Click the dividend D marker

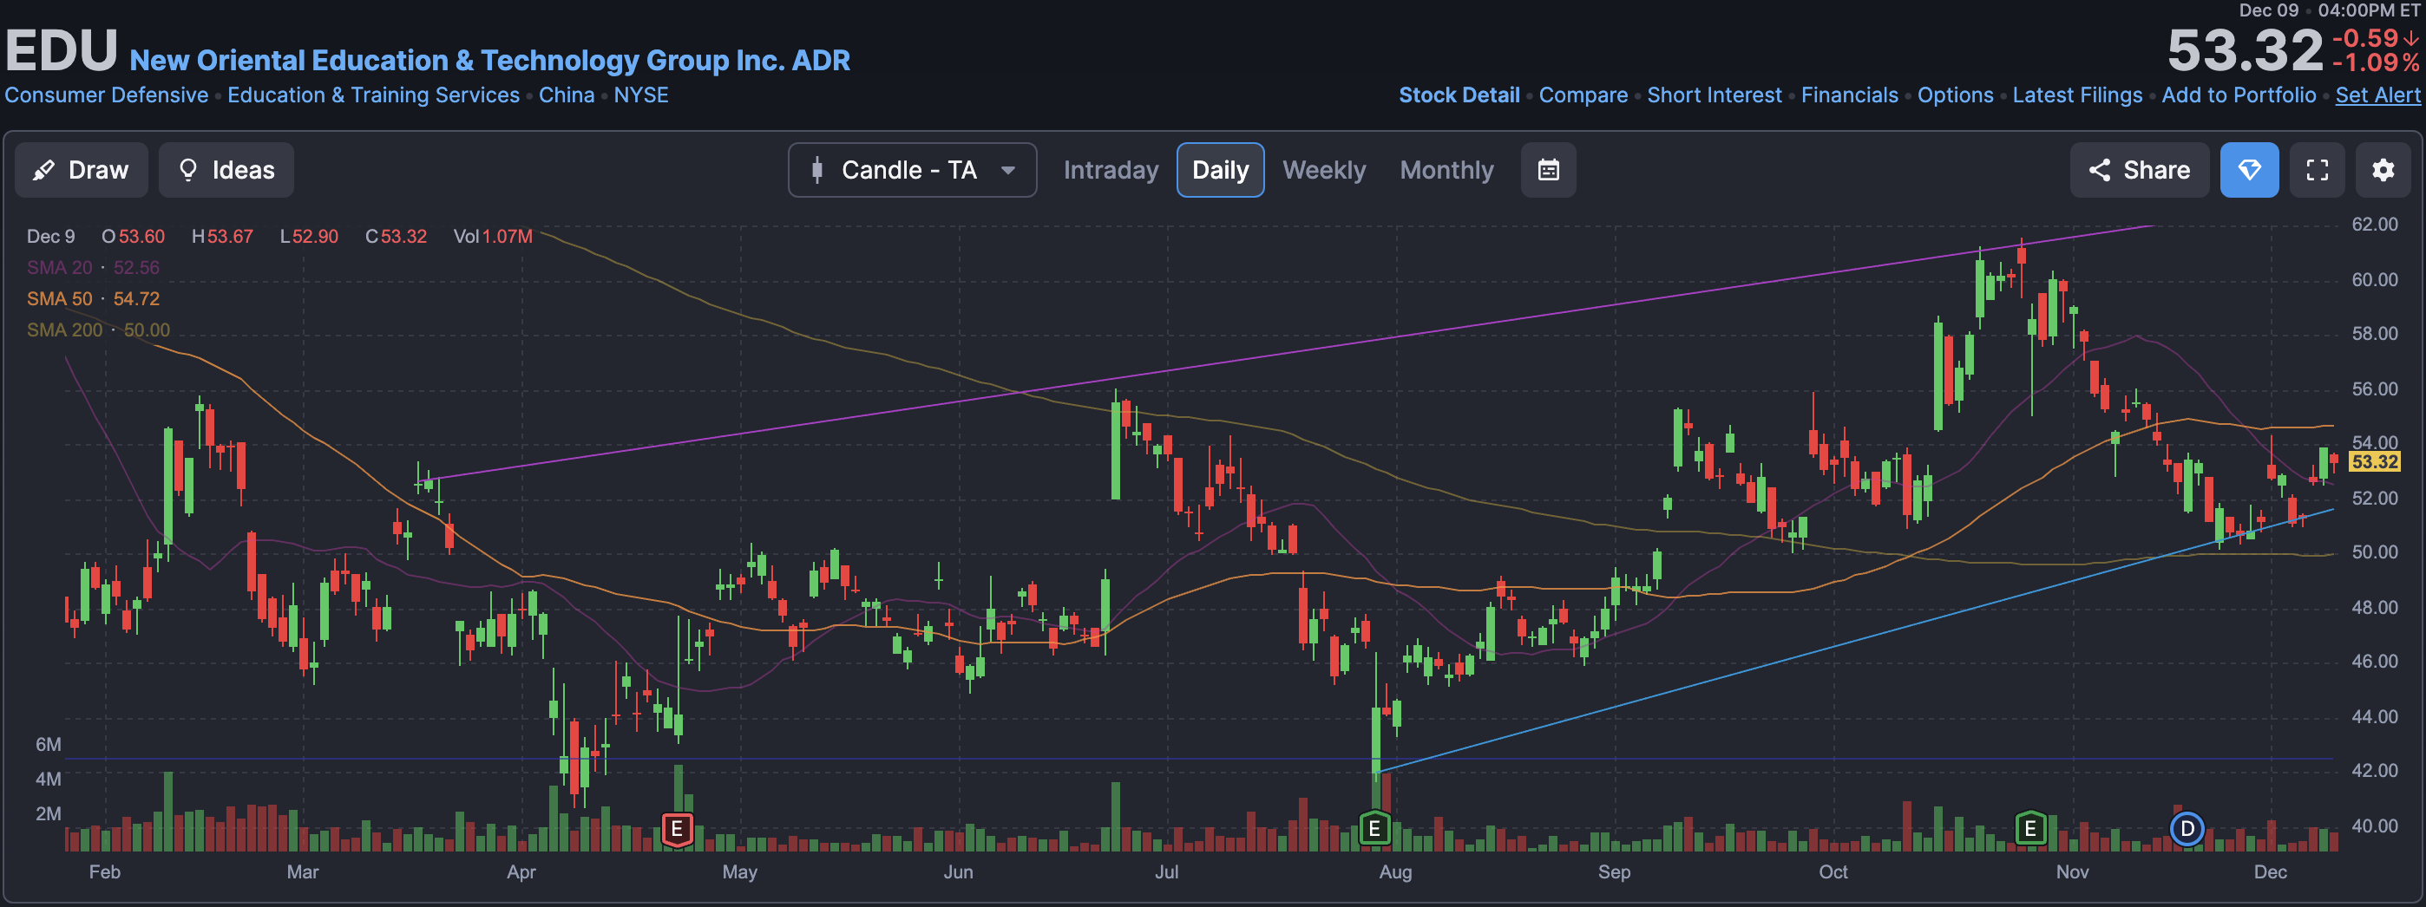point(2187,829)
